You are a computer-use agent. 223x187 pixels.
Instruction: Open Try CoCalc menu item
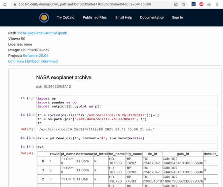66,17
